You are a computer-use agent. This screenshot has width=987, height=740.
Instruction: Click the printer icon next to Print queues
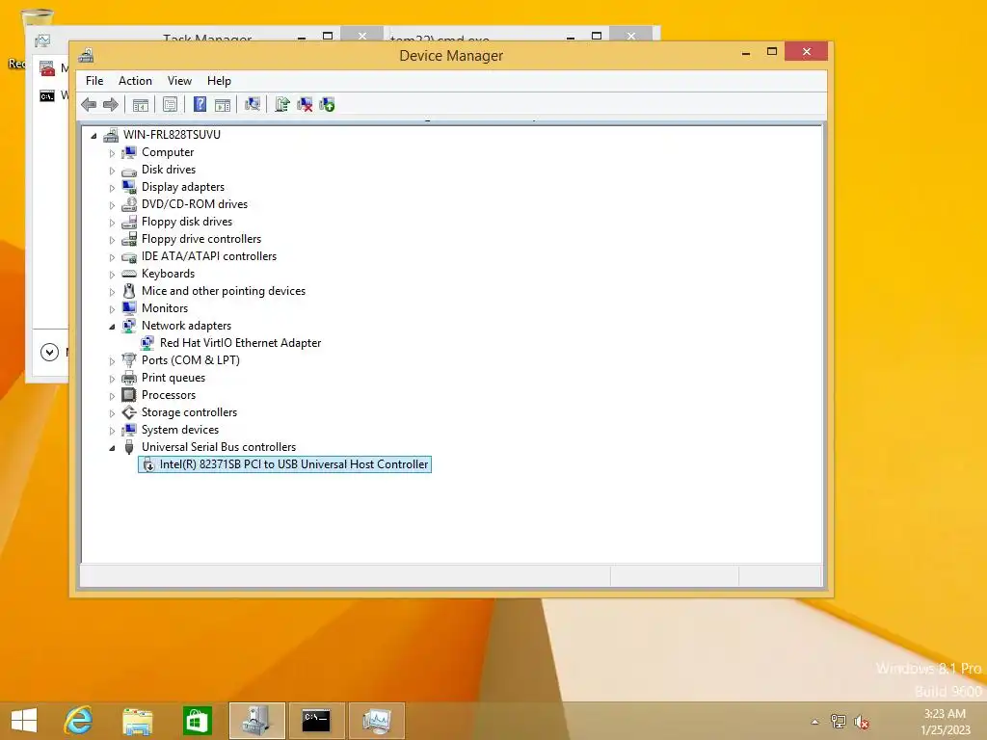click(129, 378)
